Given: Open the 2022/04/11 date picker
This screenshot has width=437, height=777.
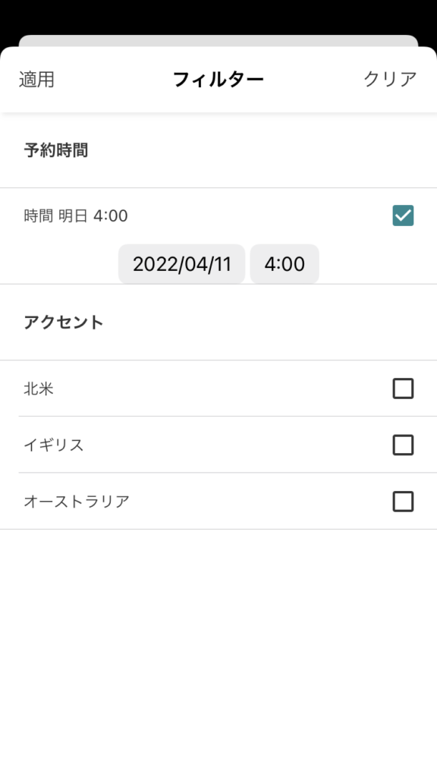Looking at the screenshot, I should pos(182,264).
